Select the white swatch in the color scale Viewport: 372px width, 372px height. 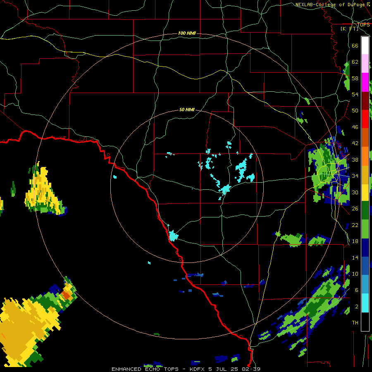[x=365, y=45]
